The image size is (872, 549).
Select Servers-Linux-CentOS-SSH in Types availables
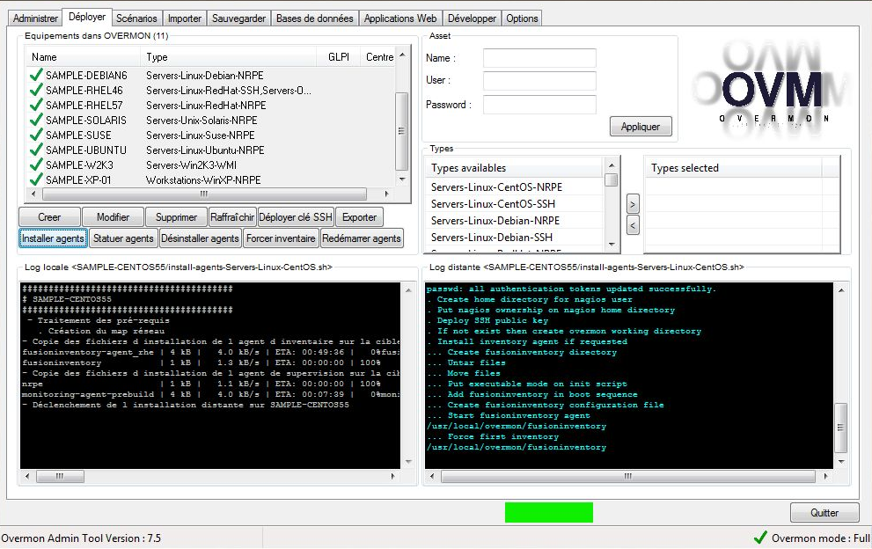coord(493,203)
